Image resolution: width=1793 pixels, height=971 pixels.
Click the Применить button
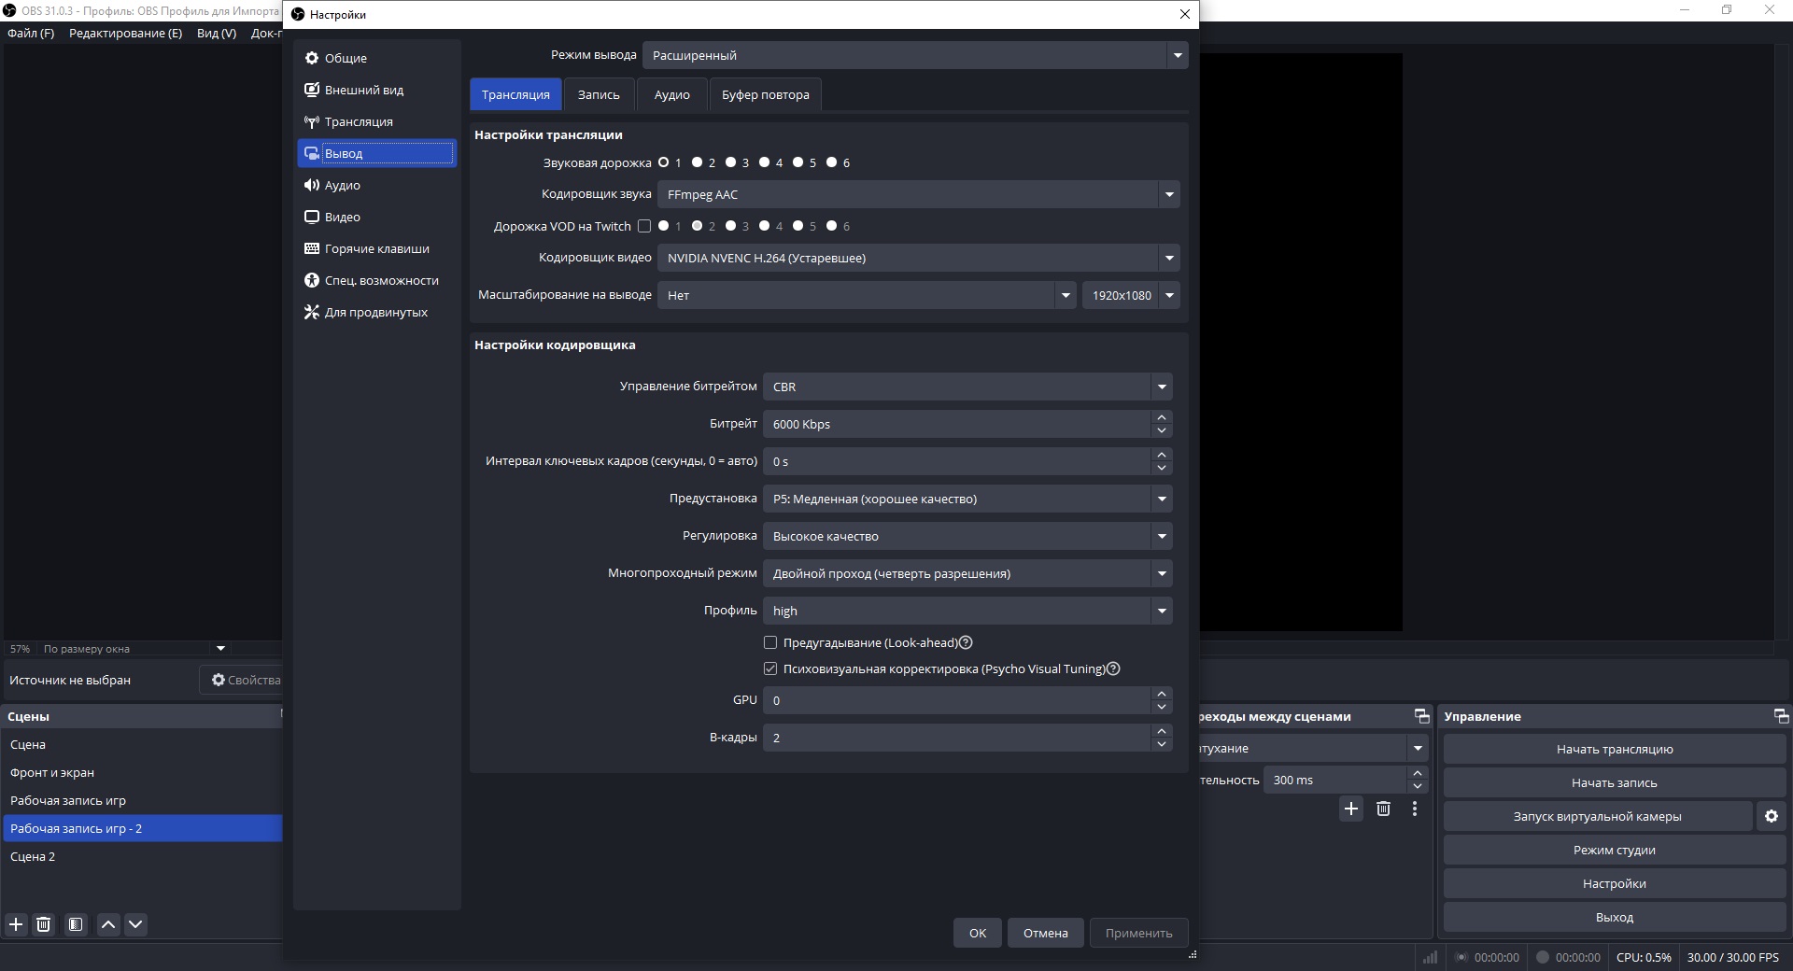point(1139,933)
